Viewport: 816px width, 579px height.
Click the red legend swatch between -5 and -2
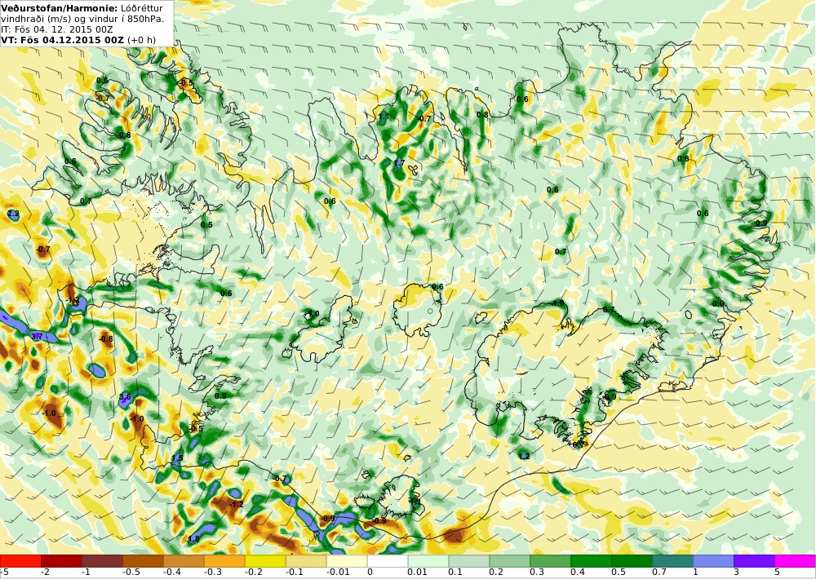coord(20,561)
